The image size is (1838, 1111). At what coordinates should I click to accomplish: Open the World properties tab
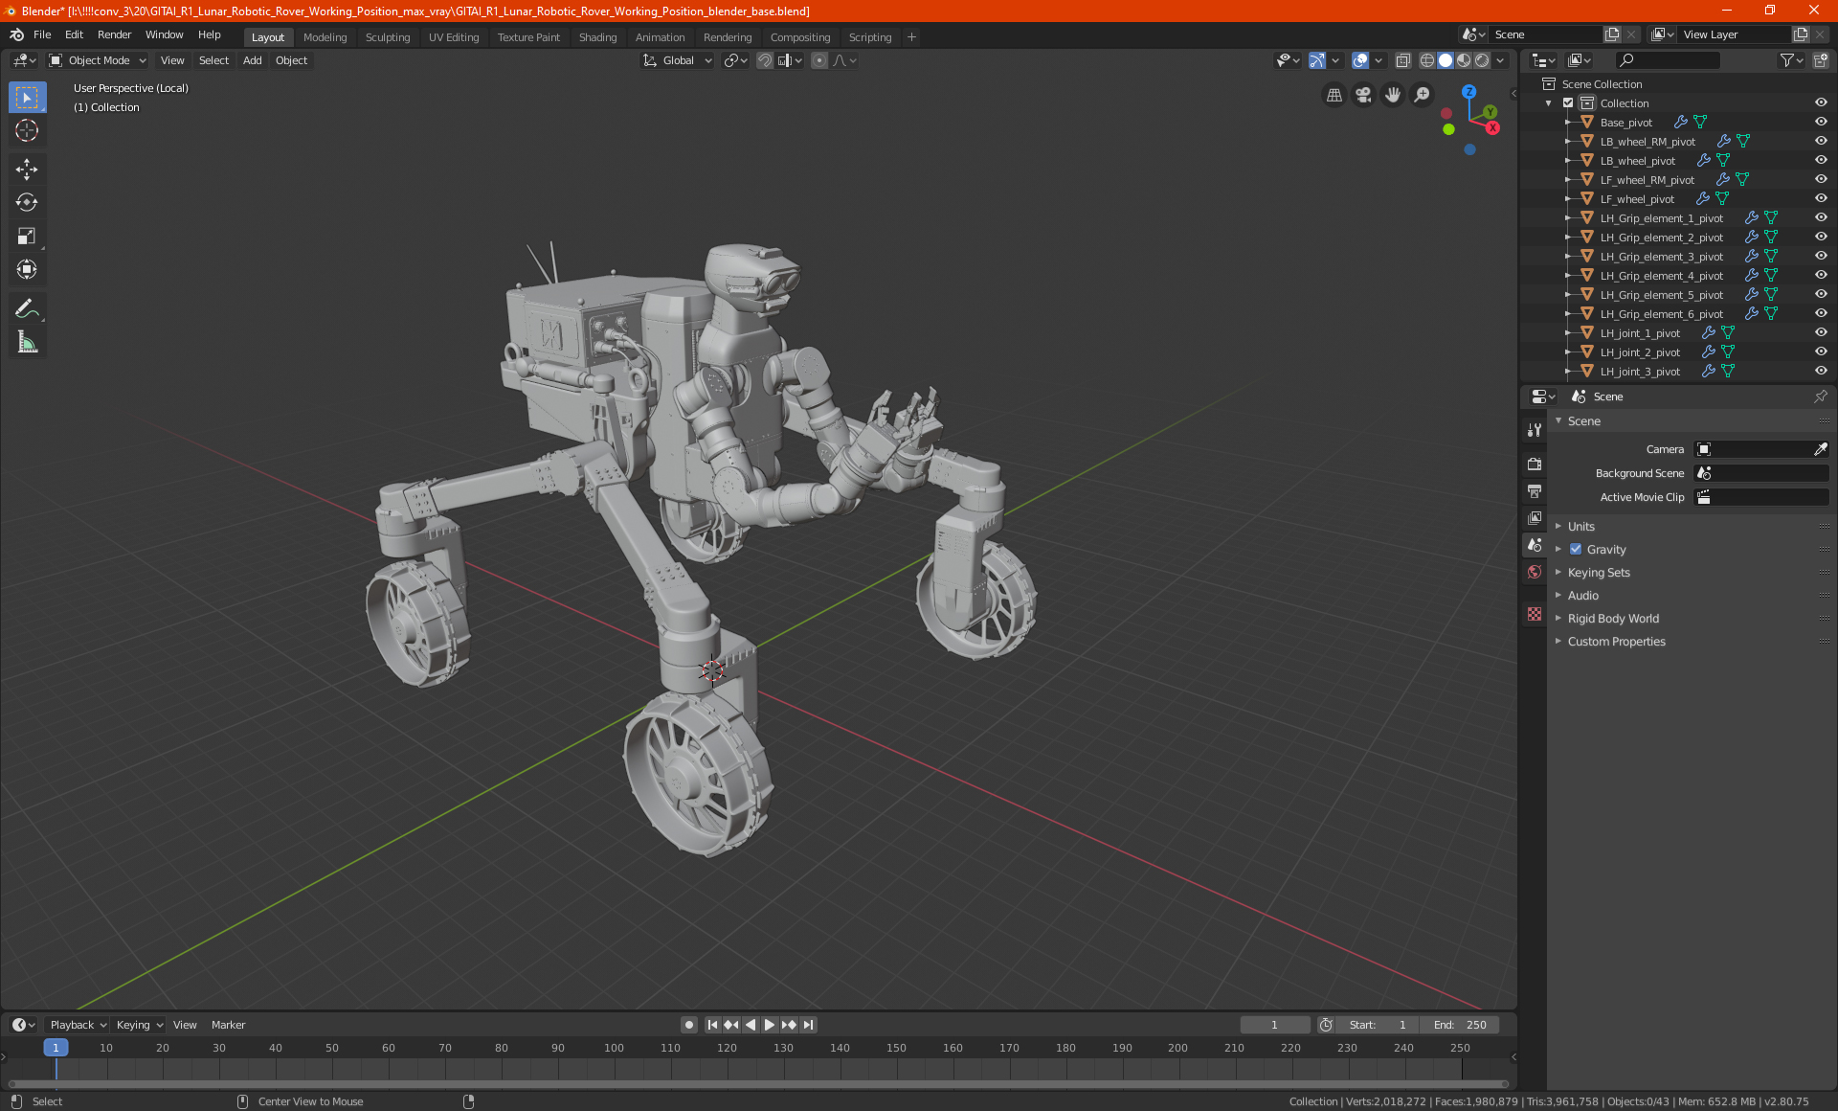click(x=1535, y=572)
